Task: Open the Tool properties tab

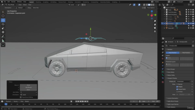Action: click(x=163, y=42)
